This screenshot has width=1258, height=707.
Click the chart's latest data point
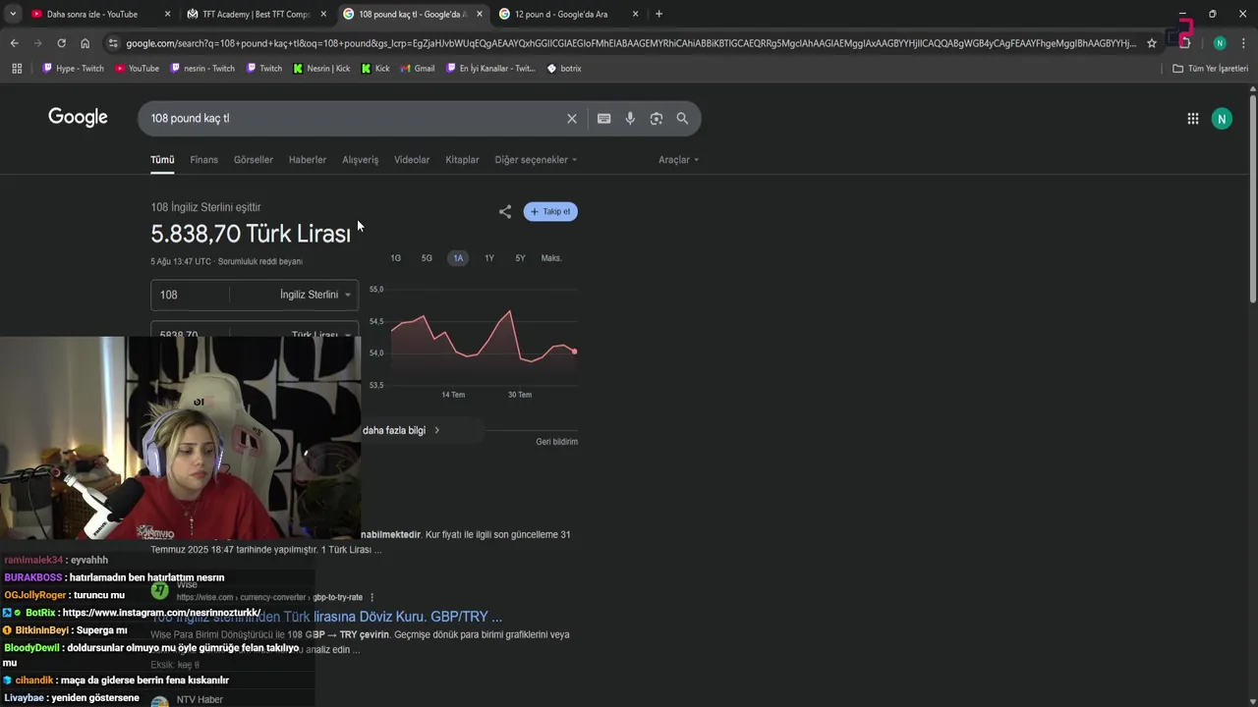(574, 351)
